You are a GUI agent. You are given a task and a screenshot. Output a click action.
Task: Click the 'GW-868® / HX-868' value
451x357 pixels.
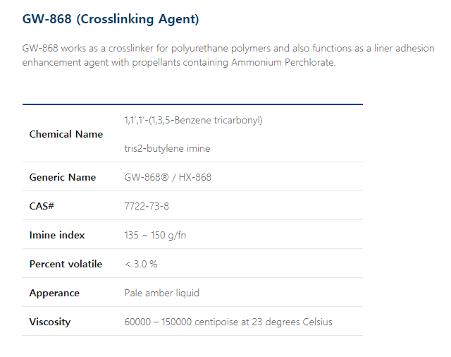click(x=167, y=177)
